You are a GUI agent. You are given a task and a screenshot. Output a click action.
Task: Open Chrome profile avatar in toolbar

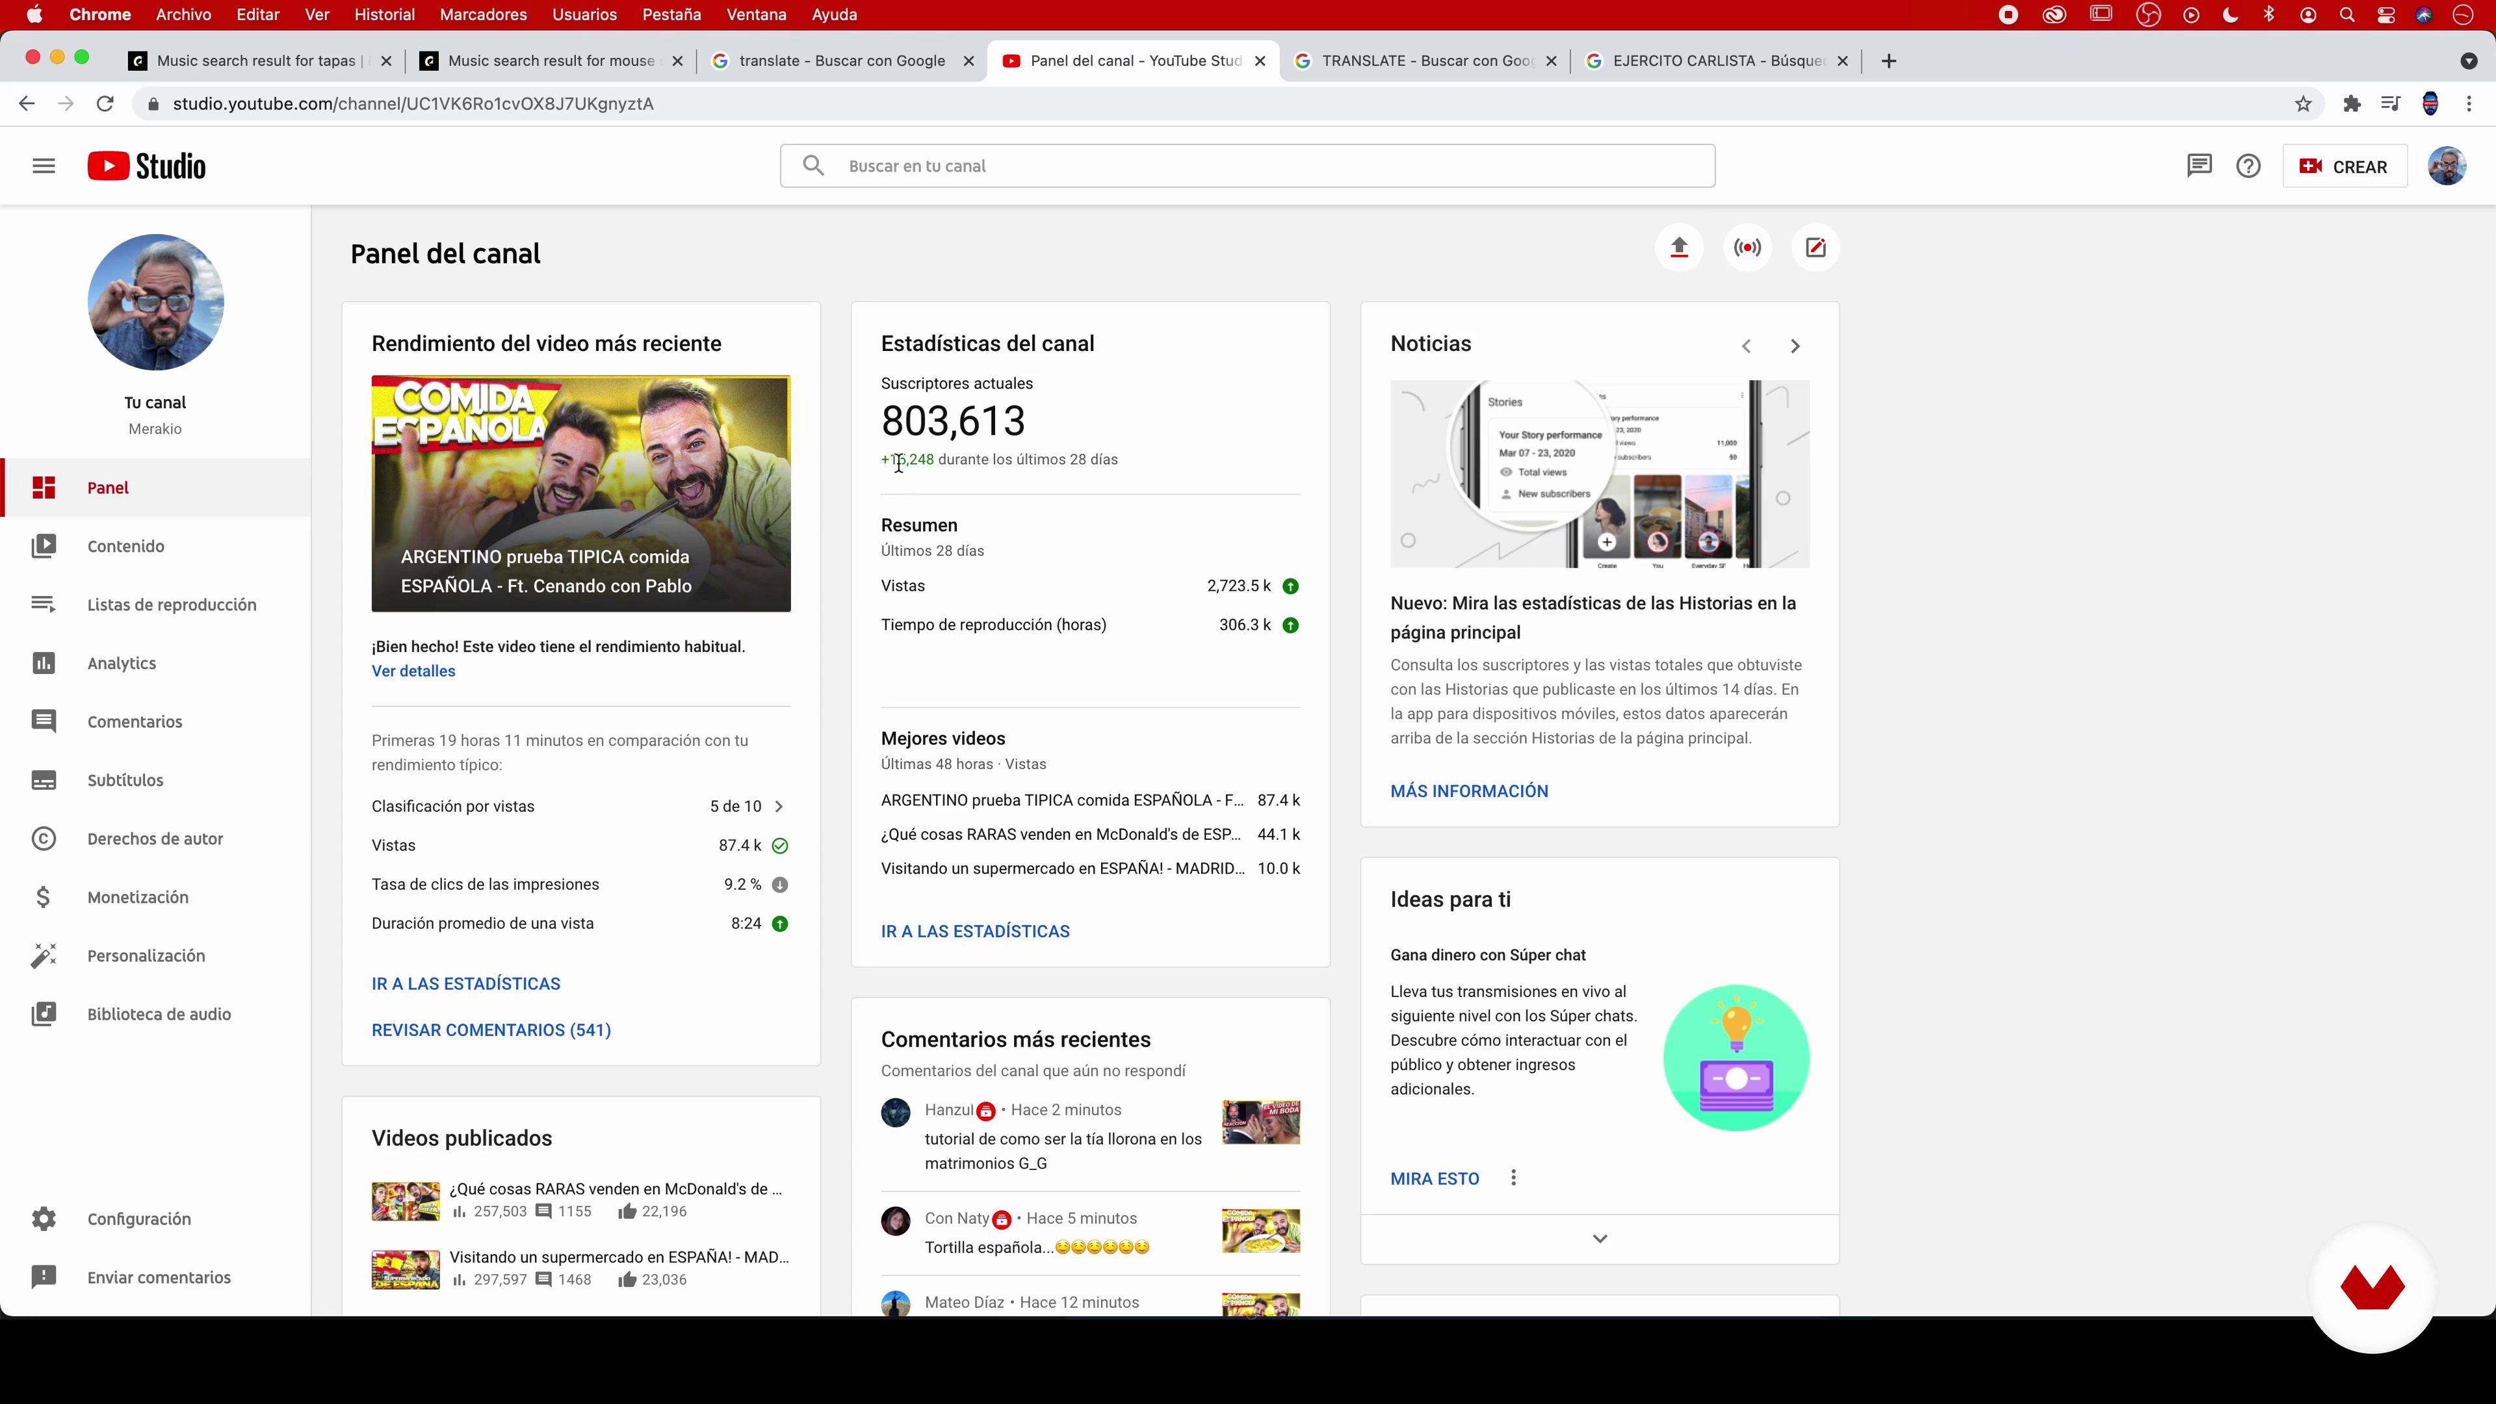click(2429, 104)
